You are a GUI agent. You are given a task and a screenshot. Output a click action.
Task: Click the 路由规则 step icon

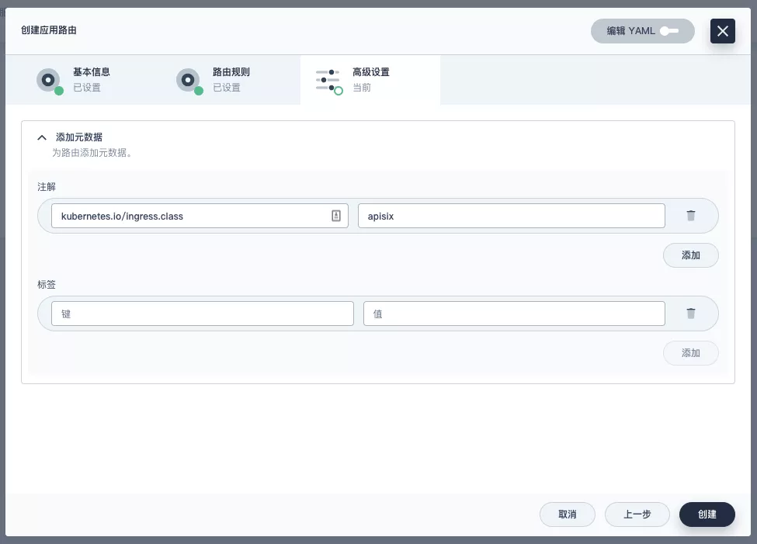[x=189, y=81]
